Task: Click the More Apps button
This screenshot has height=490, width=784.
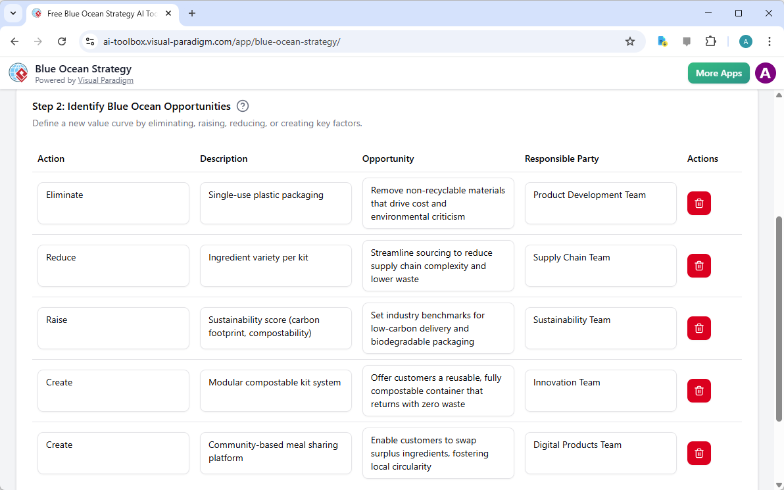Action: [718, 73]
